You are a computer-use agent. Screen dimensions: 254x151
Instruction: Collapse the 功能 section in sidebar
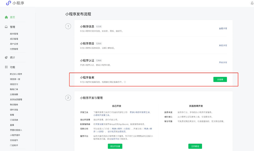coord(12,67)
